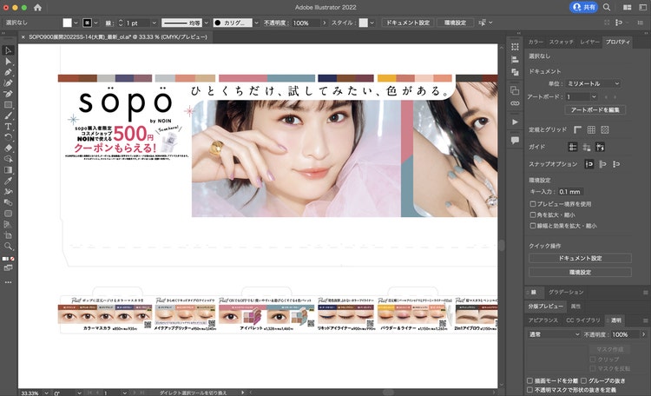The width and height of the screenshot is (651, 396).
Task: Select the Zoom magnifier tool
Action: [8, 246]
